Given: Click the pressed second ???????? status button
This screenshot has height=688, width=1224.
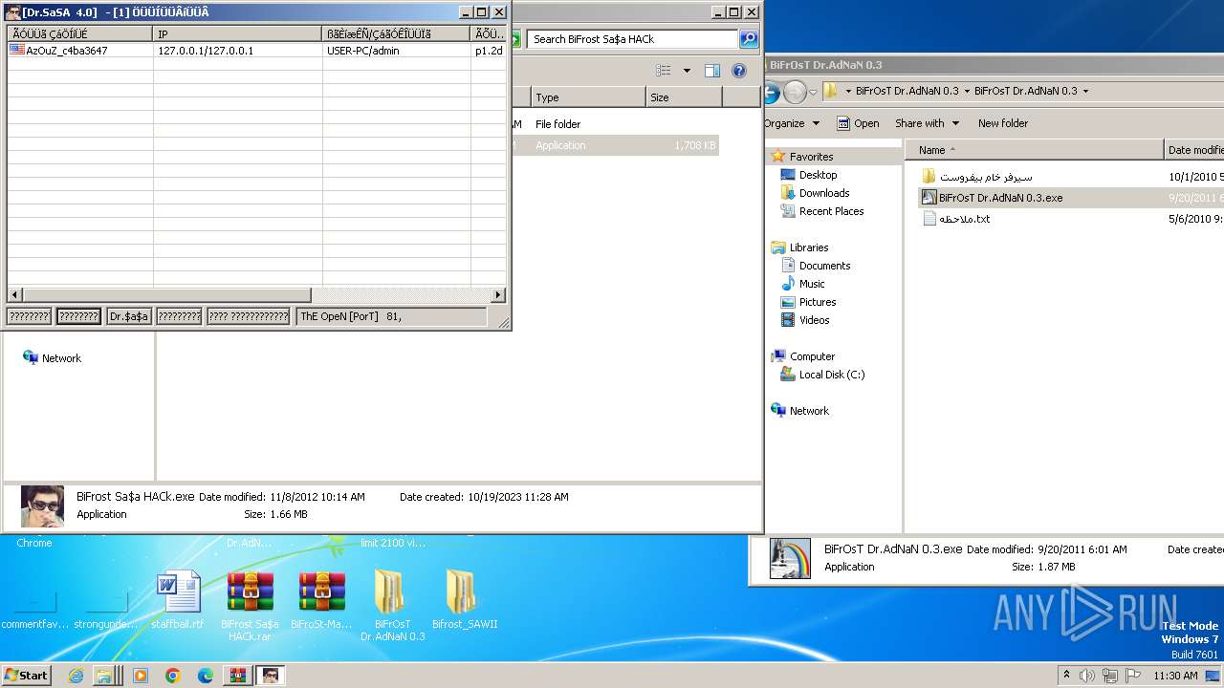Looking at the screenshot, I should click(78, 316).
